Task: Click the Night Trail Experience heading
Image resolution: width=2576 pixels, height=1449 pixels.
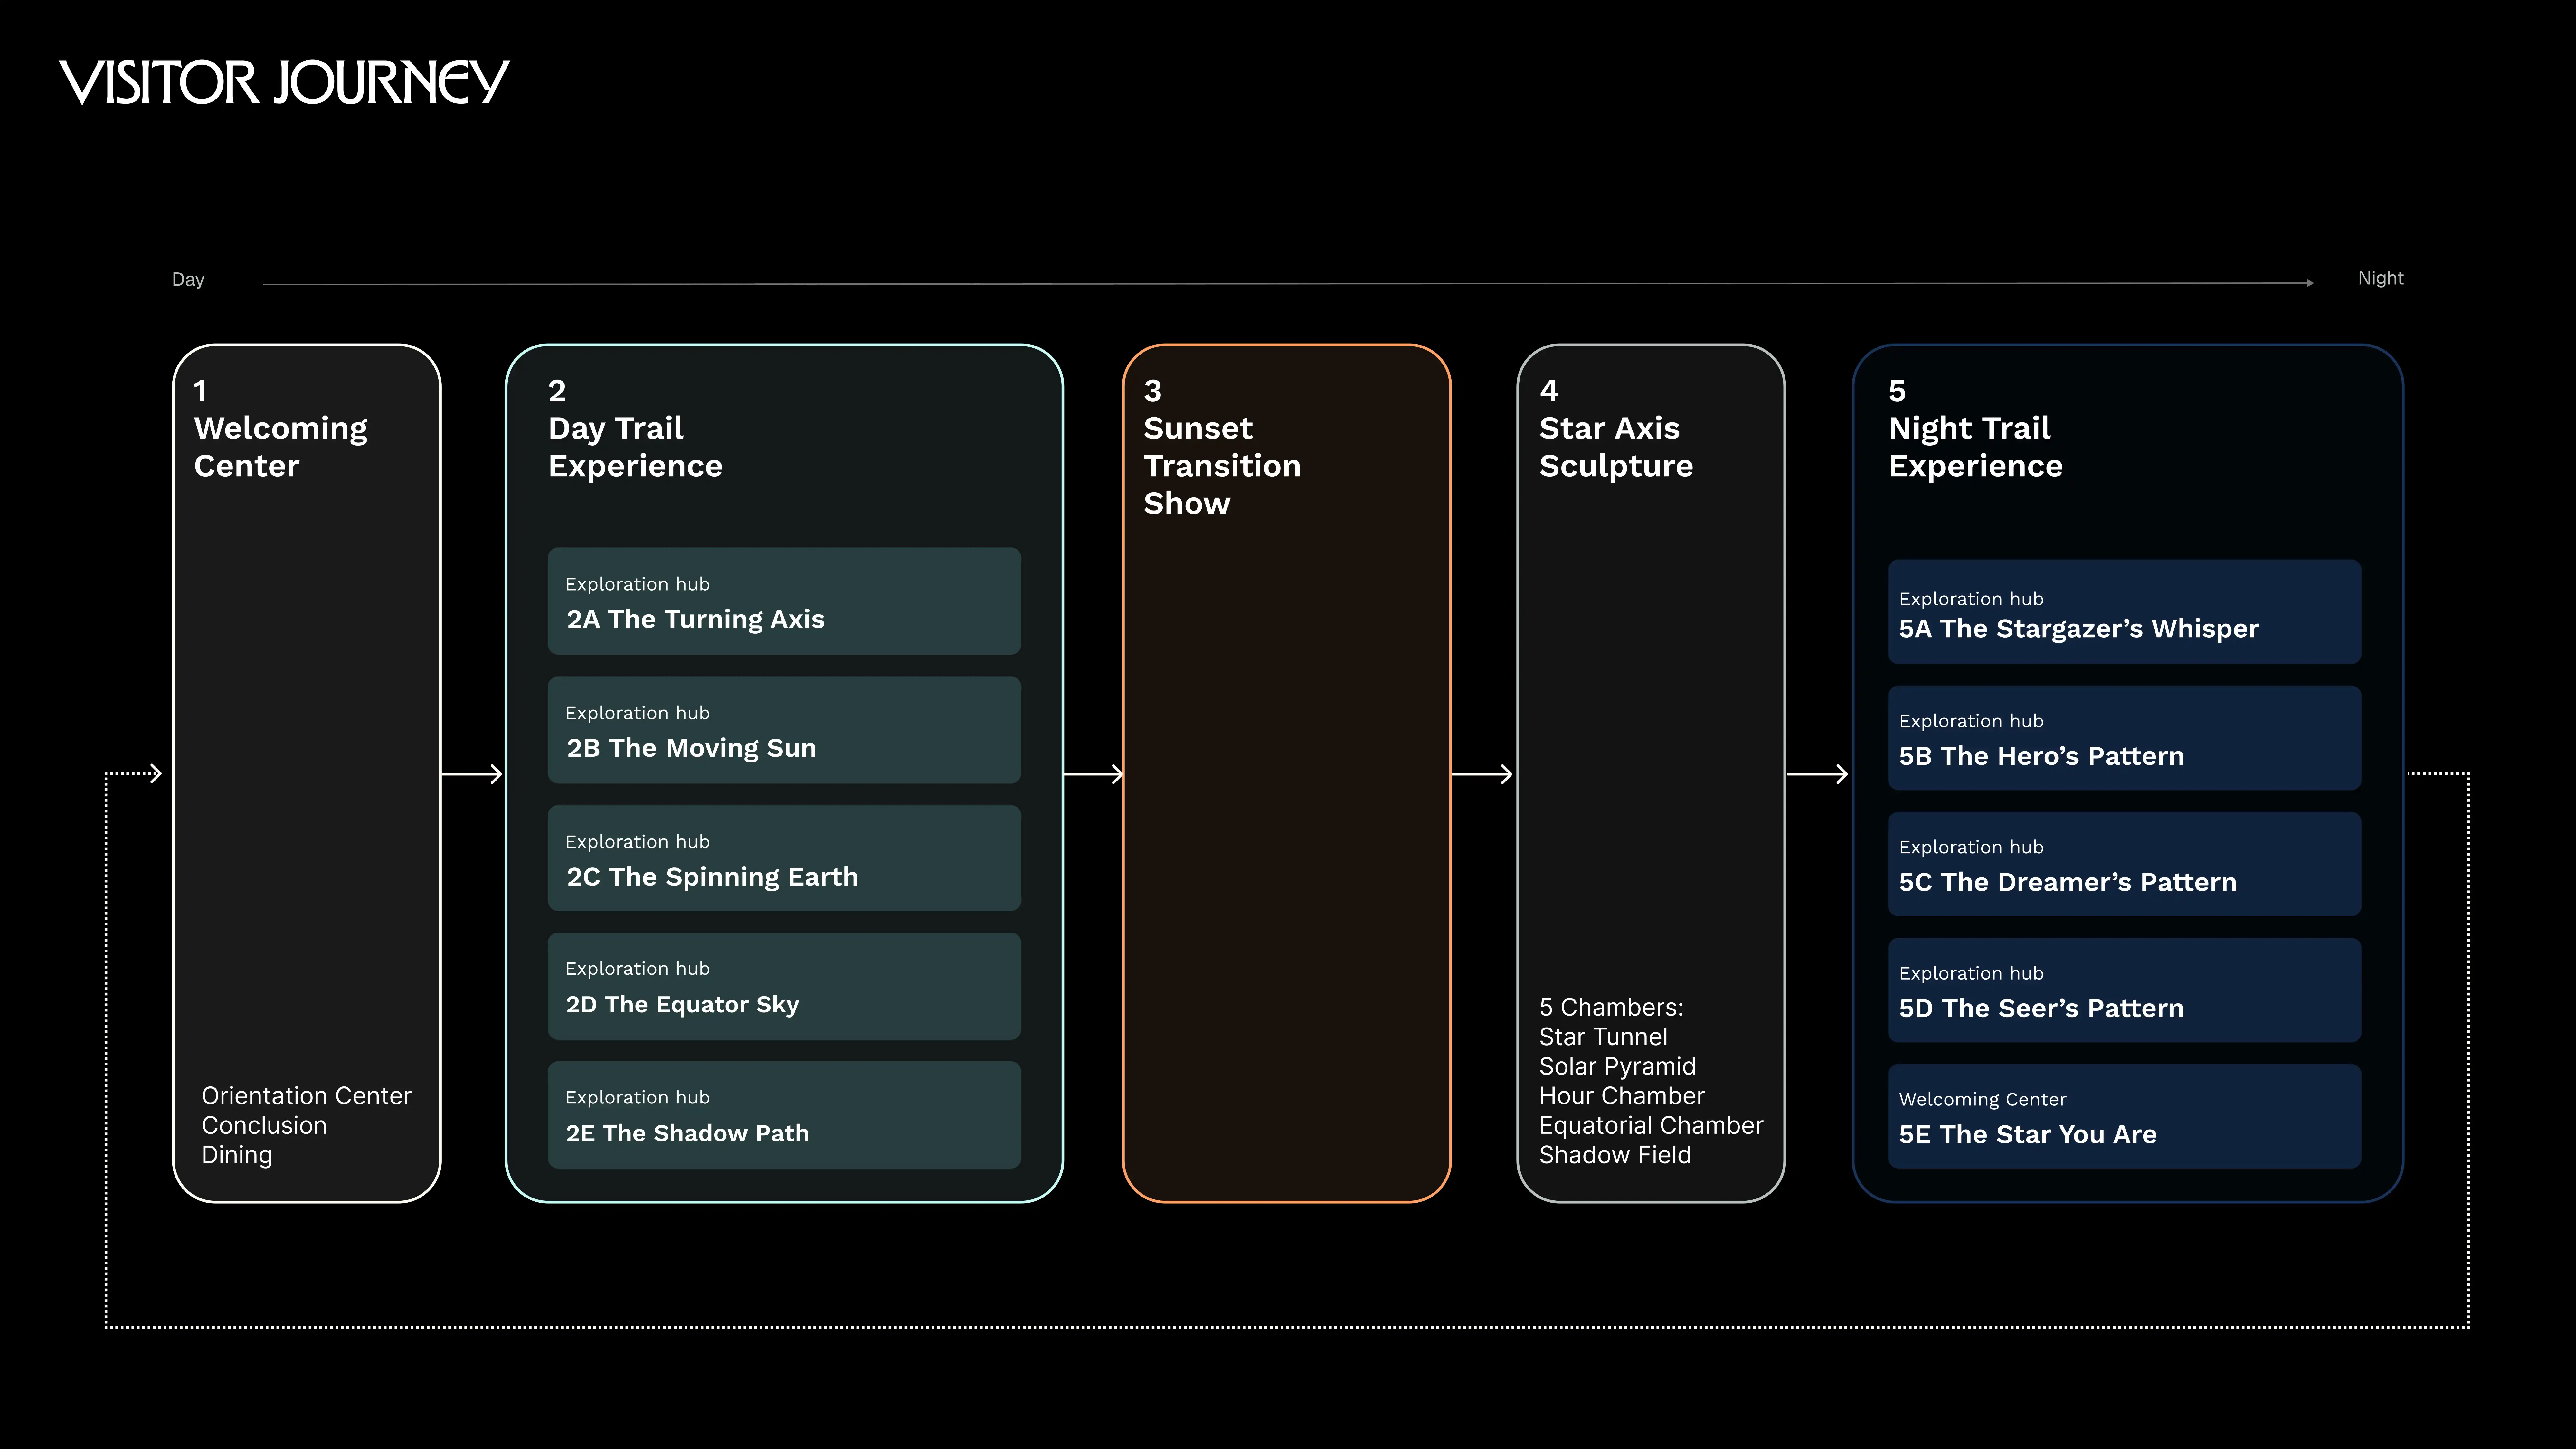Action: coord(1975,447)
